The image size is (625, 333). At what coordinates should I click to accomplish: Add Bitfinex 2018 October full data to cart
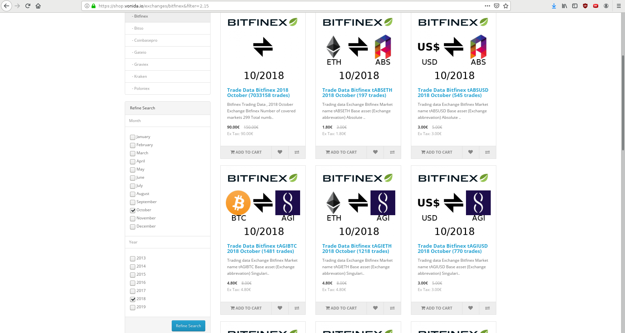coord(246,152)
